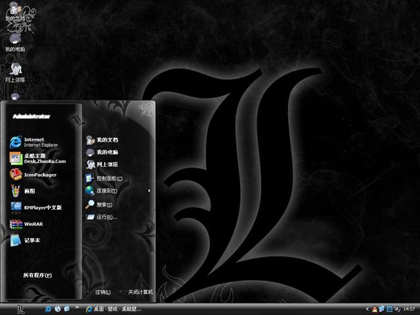This screenshot has height=315, width=420.
Task: Launch Internet Explorer from Quick Launch
Action: click(x=49, y=309)
